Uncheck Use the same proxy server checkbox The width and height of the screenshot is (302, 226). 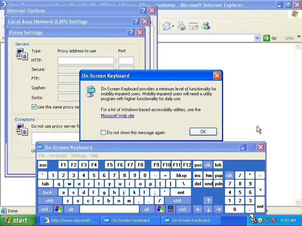(34, 107)
